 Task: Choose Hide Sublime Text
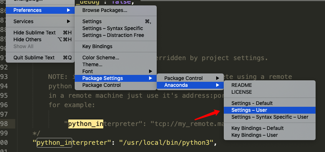40,33
